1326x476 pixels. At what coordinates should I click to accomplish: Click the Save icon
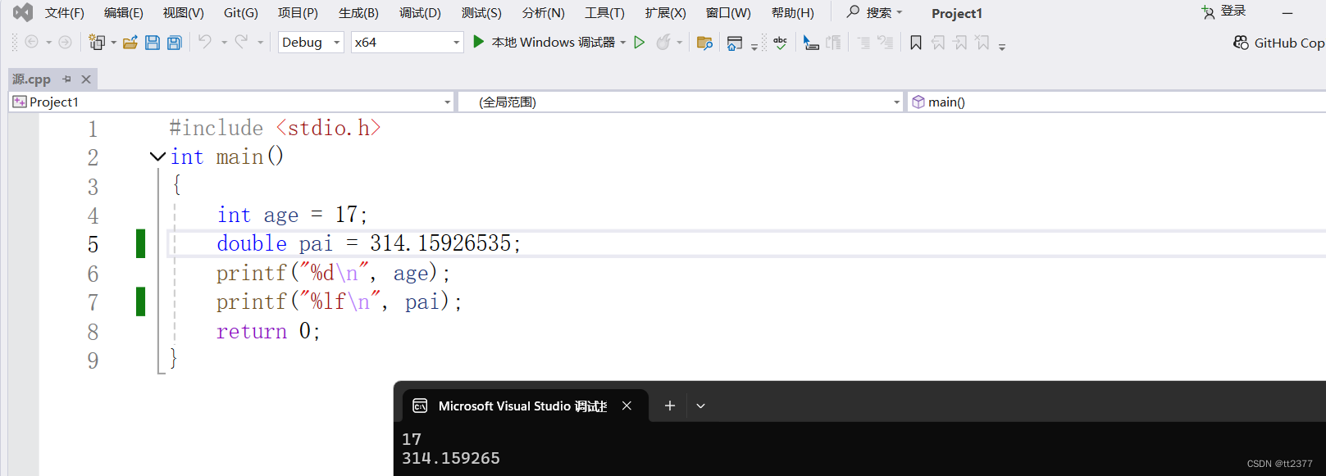coord(152,42)
